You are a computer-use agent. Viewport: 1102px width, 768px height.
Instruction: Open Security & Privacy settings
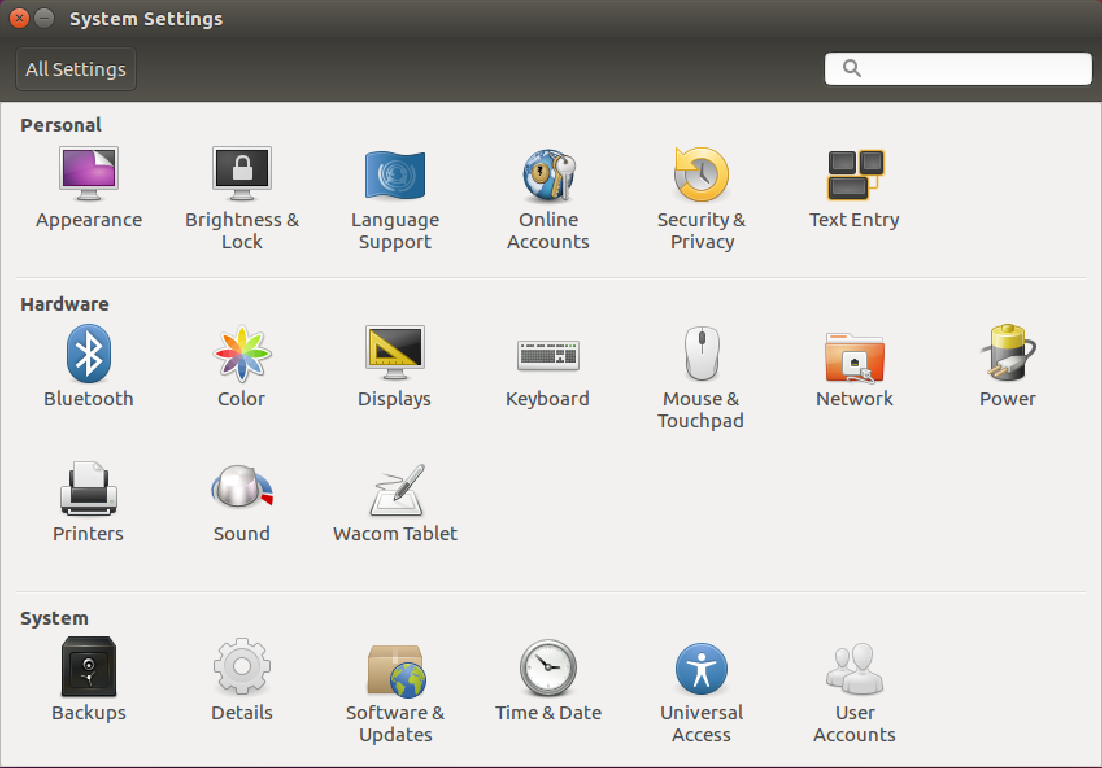[702, 188]
